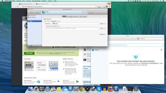166x93 pixels.
Task: Select the second Rogue Amoeba Chrome tab
Action: click(43, 4)
